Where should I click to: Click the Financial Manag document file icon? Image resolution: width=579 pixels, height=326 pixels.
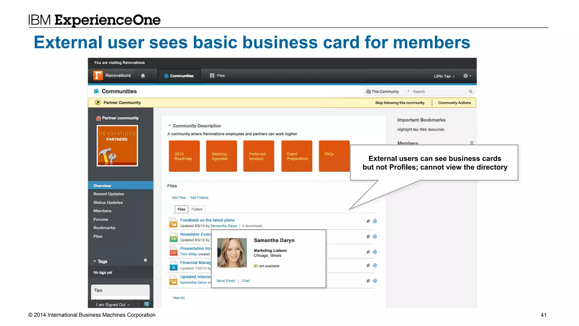(x=173, y=265)
